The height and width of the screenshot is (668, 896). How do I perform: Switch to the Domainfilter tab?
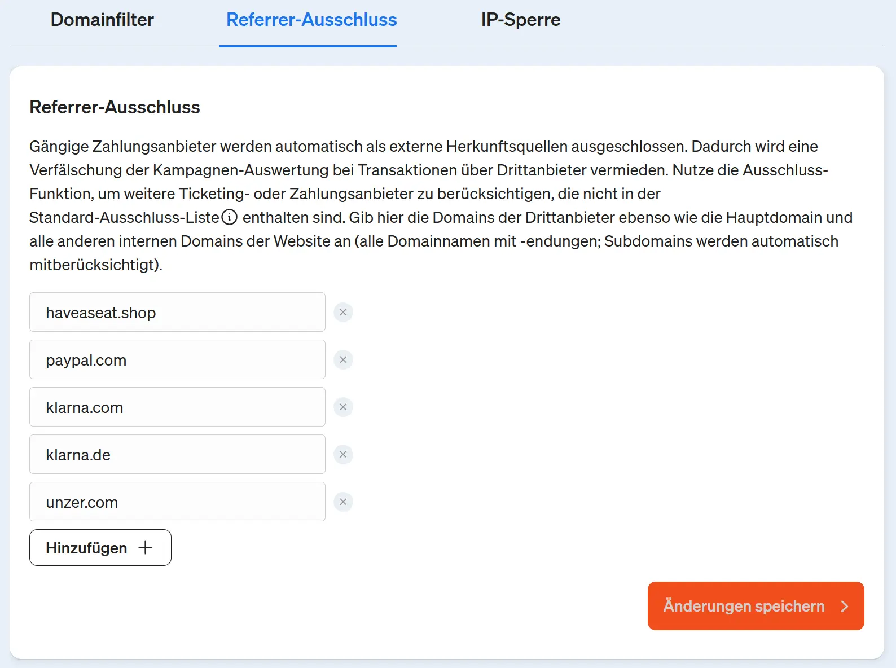[x=102, y=20]
